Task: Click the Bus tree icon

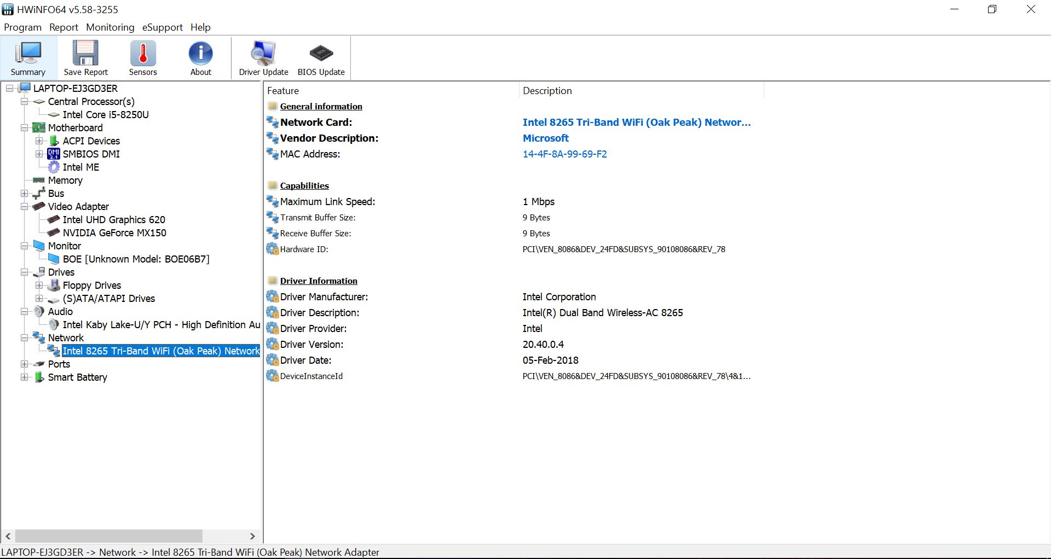Action: click(39, 193)
